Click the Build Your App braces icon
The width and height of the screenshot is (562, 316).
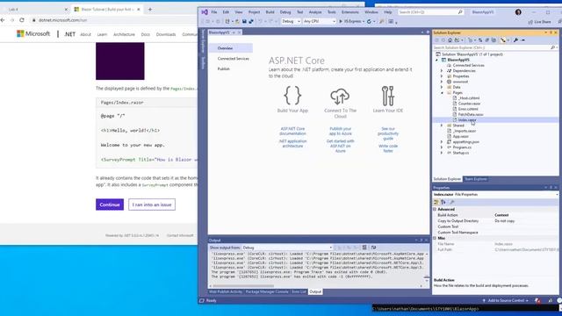292,96
